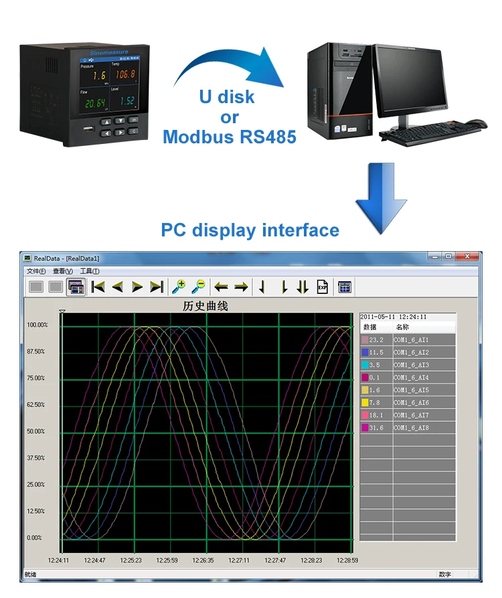
Task: Click the value 31.6 in the data column
Action: pos(376,428)
